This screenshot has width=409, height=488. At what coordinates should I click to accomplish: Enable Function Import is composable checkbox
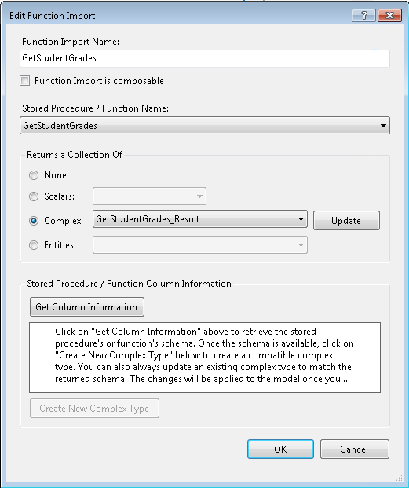pyautogui.click(x=25, y=81)
